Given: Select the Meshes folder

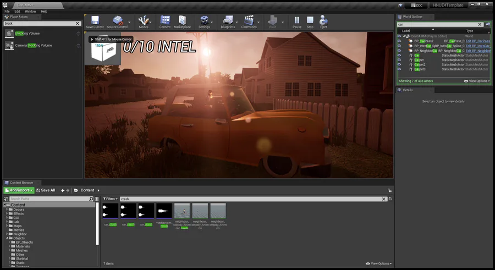Looking at the screenshot, I should 22,250.
